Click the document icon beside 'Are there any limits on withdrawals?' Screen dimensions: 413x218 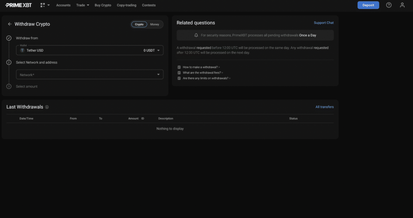tap(179, 78)
